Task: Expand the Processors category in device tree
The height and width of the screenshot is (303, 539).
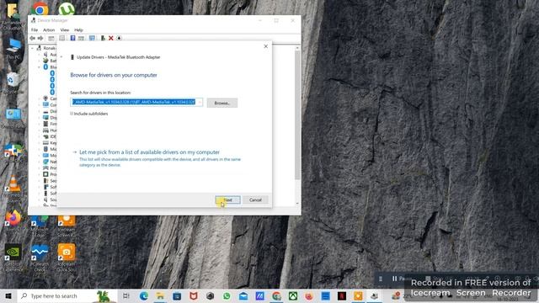Action: 40,174
